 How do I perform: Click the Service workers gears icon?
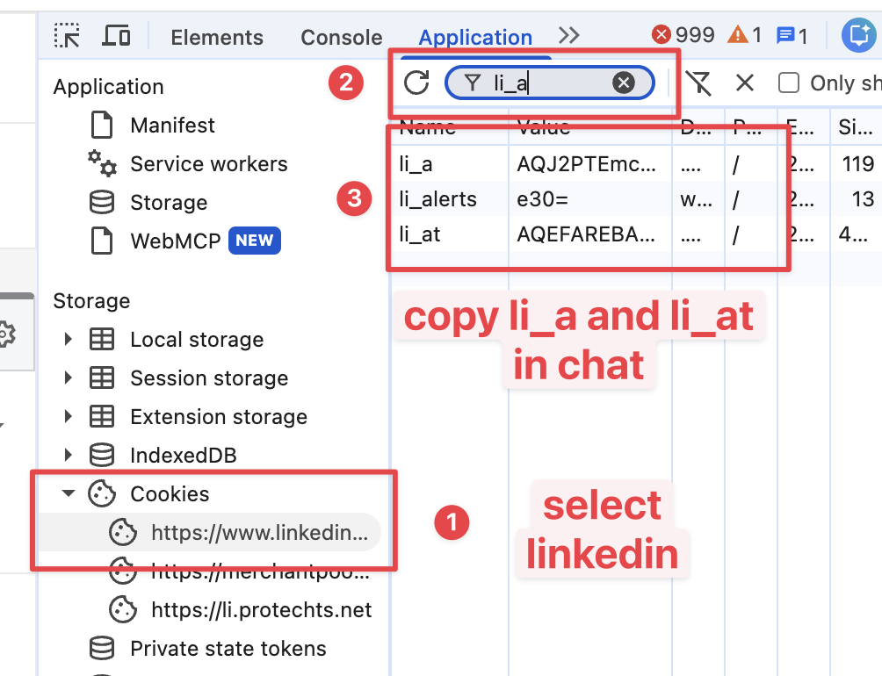[x=103, y=163]
